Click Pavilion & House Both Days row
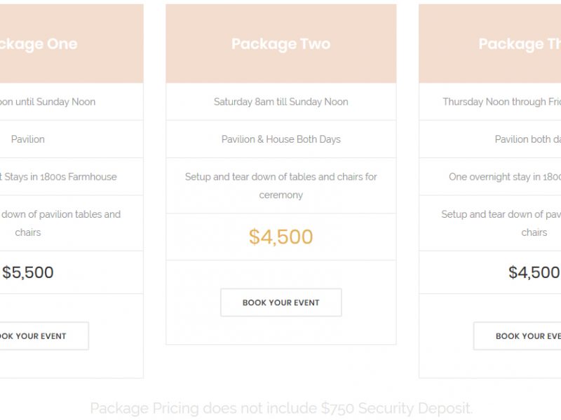Screen dimensions: 561x420 [x=281, y=139]
